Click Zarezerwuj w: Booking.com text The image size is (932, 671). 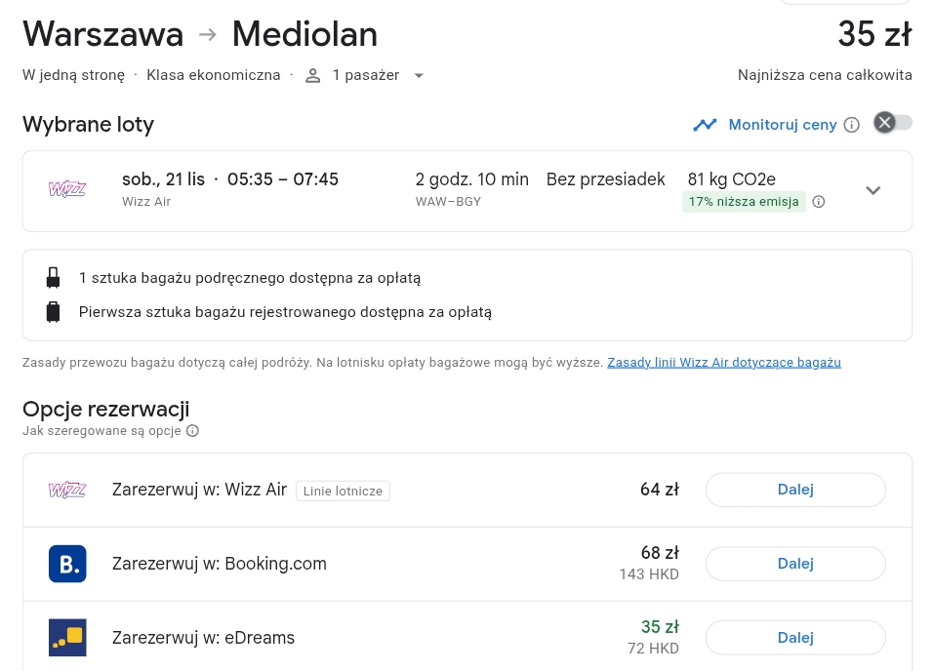(220, 564)
